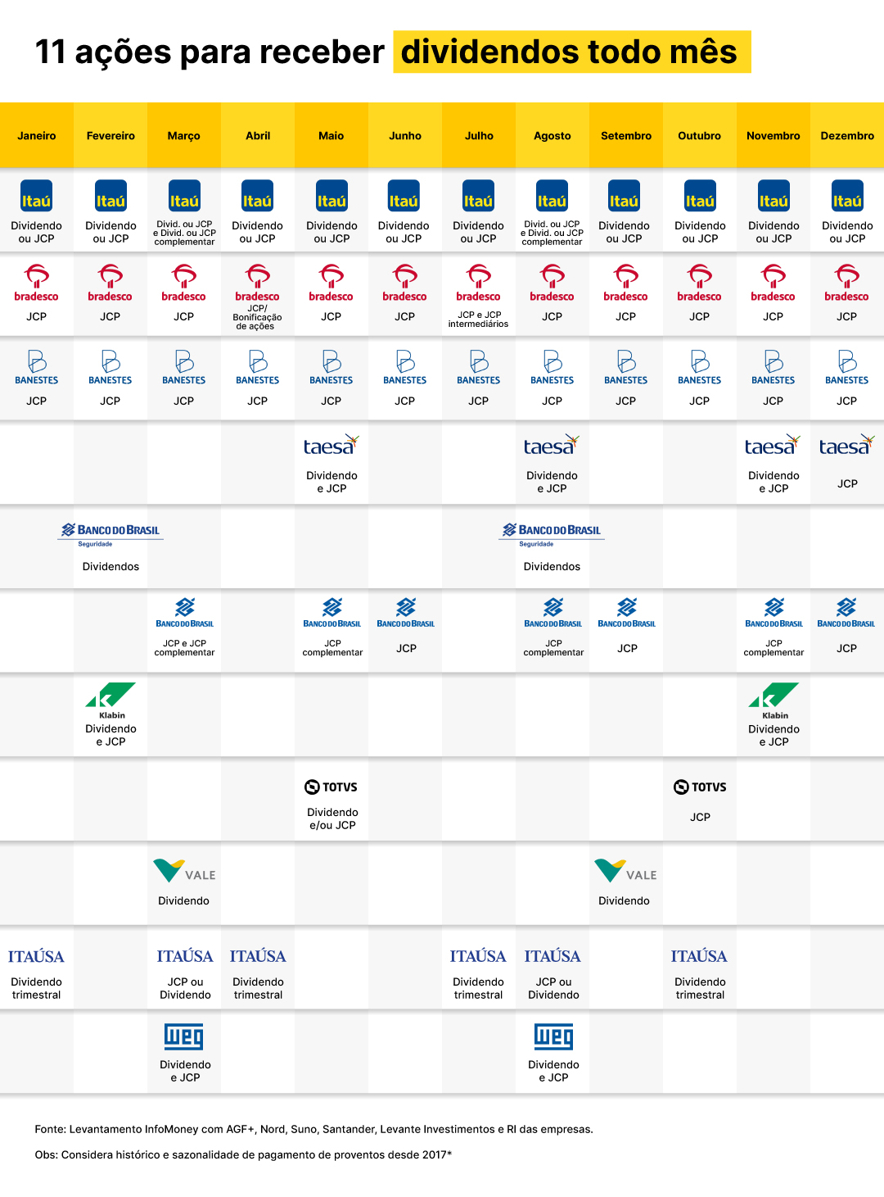Image resolution: width=884 pixels, height=1197 pixels.
Task: Select the Janeiro column header
Action: 37,136
